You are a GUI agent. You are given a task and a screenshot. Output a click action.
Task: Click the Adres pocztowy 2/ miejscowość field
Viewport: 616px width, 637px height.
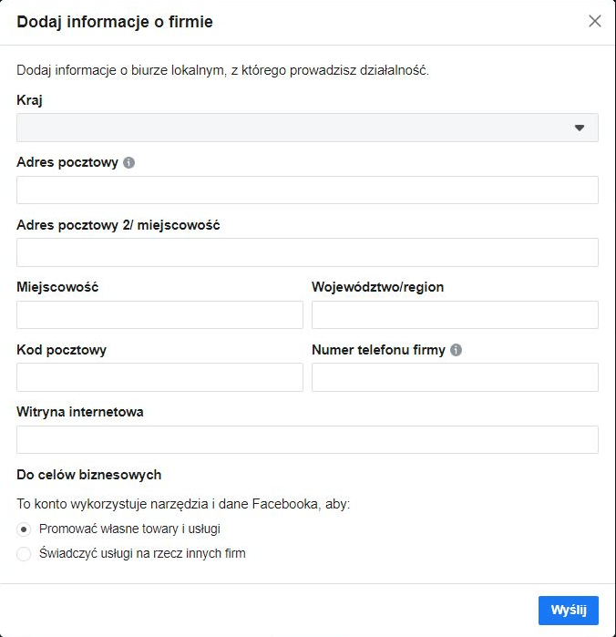click(x=307, y=252)
